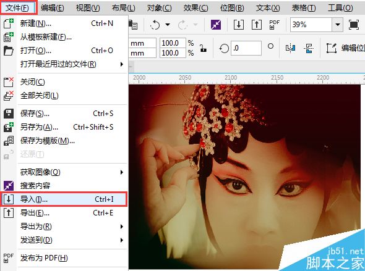Expand 打开最近用过的文件(R) submenu

[x=64, y=64]
